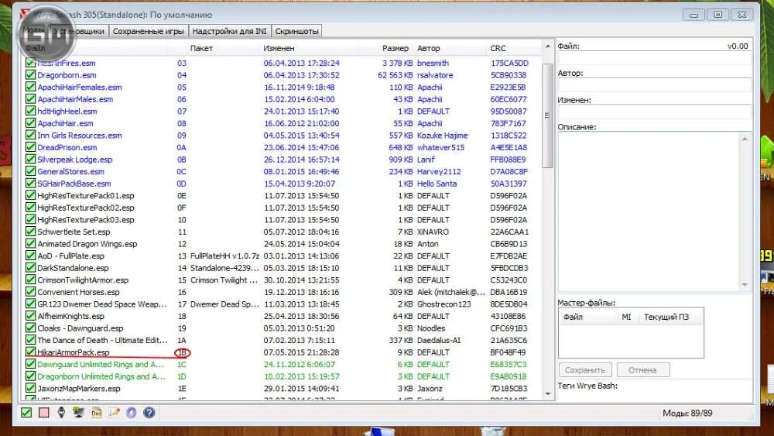
Task: Click the Отмена button
Action: 642,370
